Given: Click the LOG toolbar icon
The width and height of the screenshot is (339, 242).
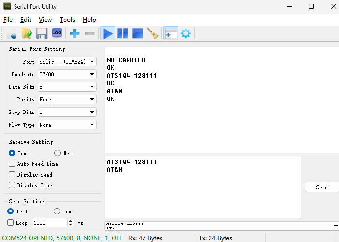Looking at the screenshot, I should [57, 33].
